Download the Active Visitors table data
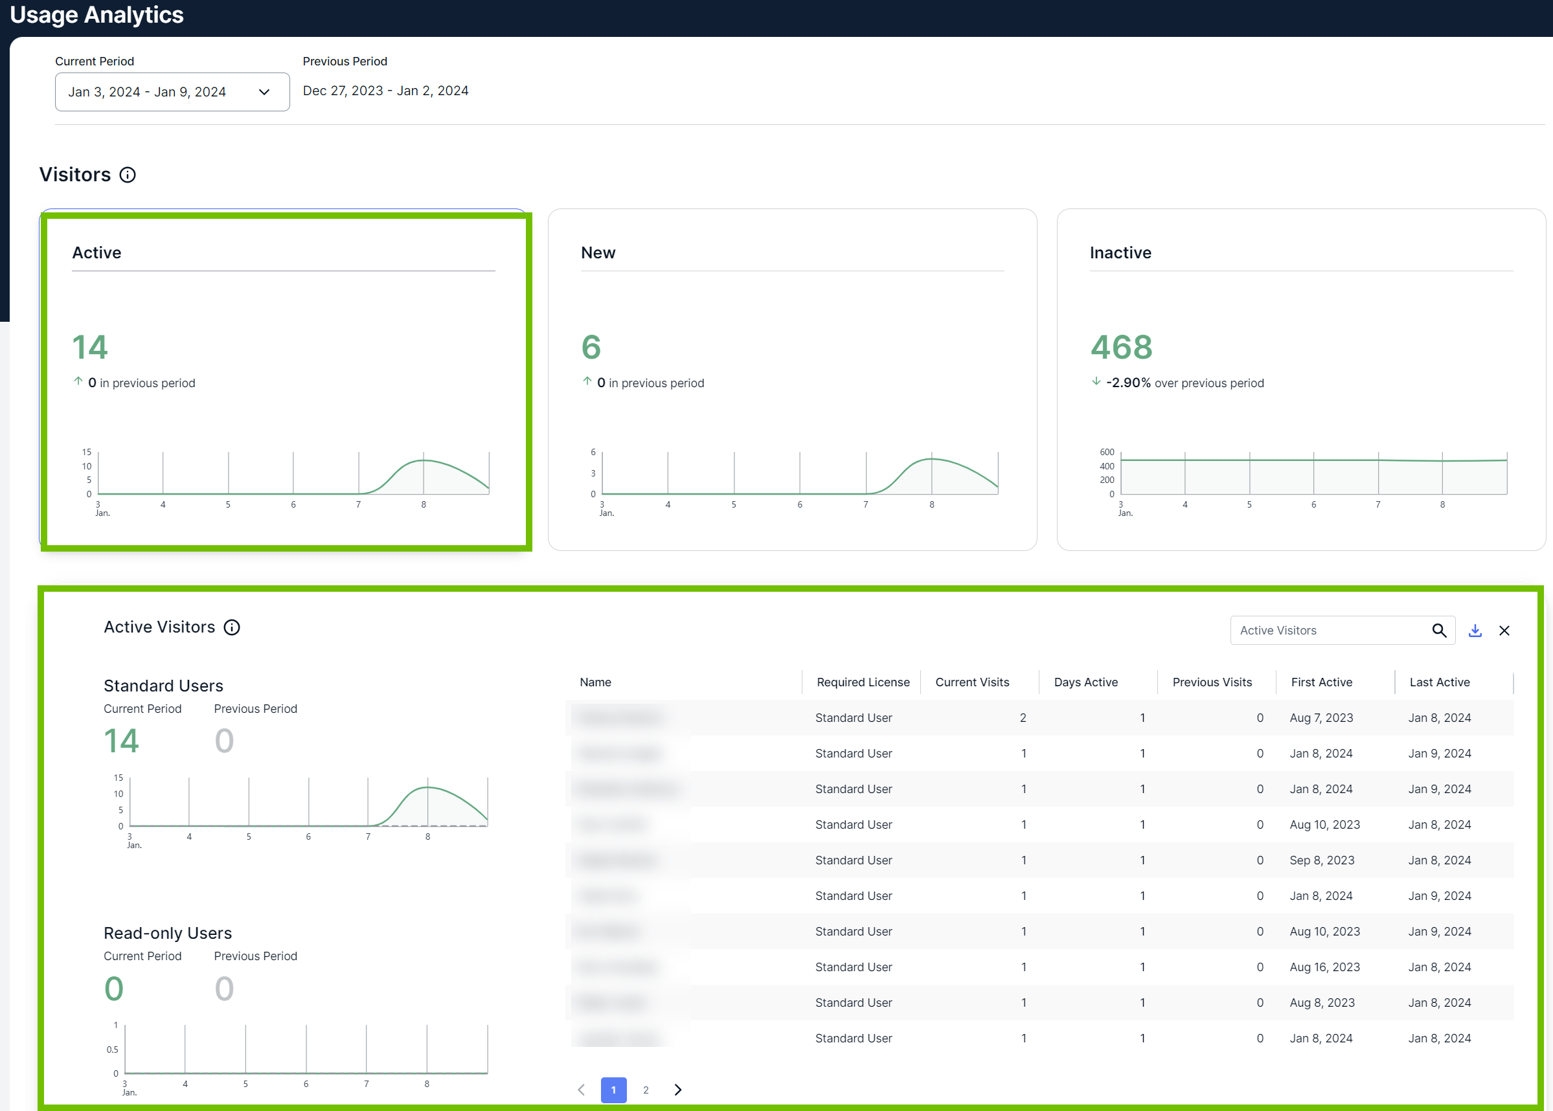 [1475, 631]
